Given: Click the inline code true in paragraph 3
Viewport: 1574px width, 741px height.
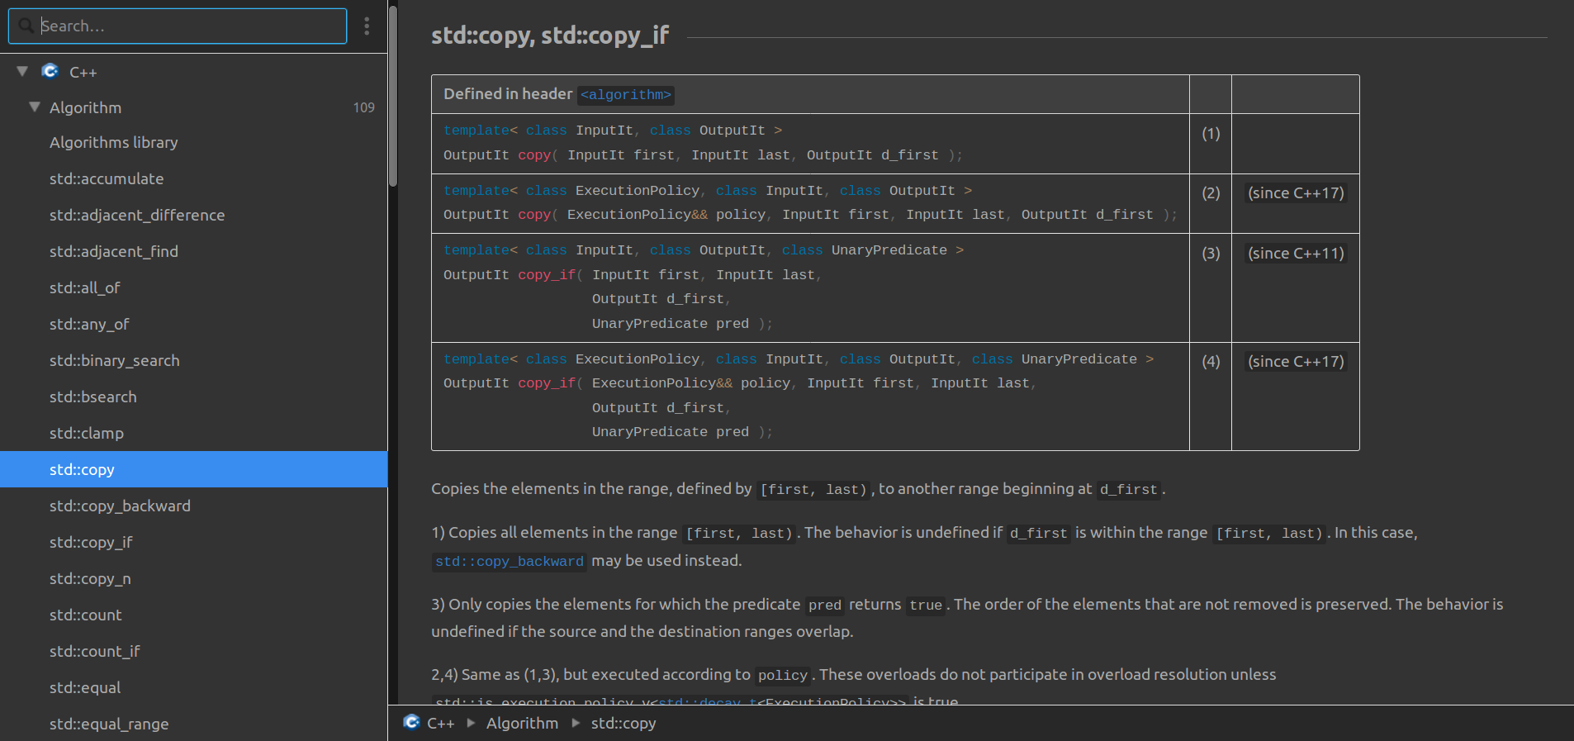Looking at the screenshot, I should click(925, 606).
